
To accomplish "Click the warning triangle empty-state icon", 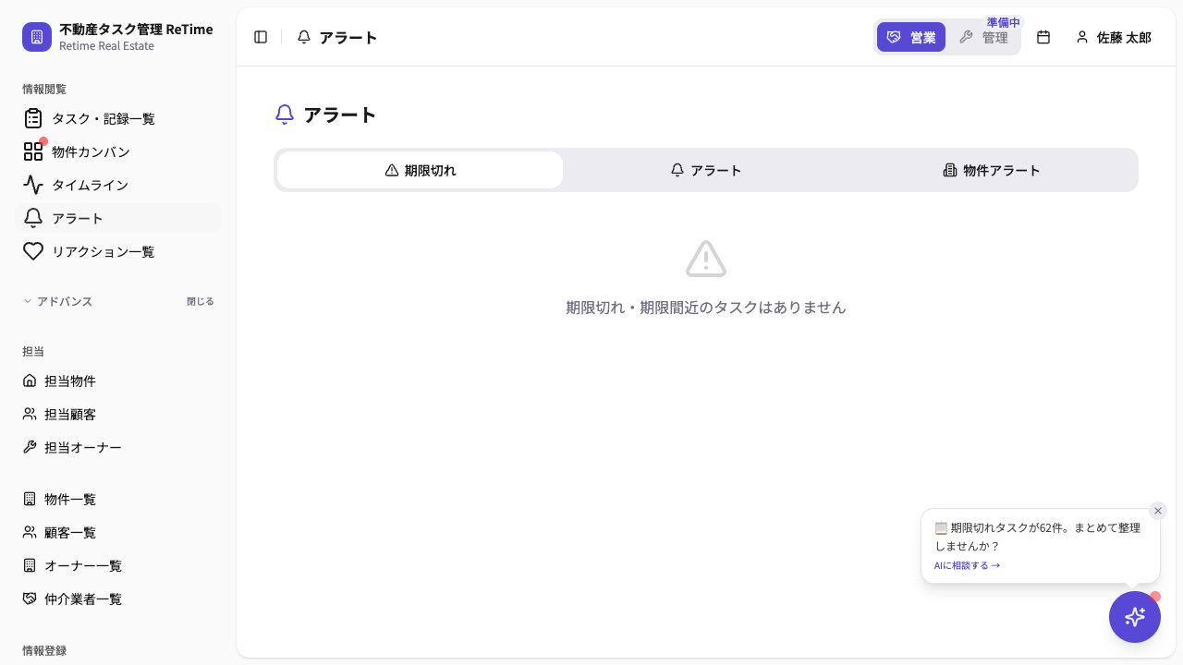I will (706, 259).
